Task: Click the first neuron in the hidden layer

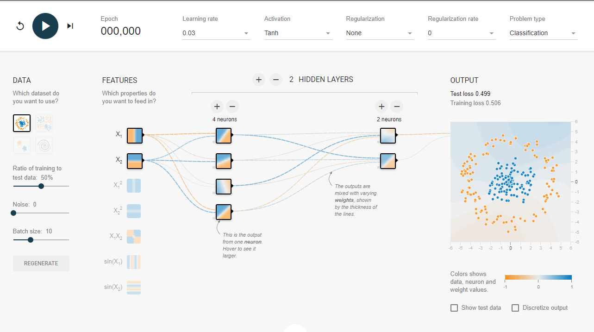Action: click(224, 135)
